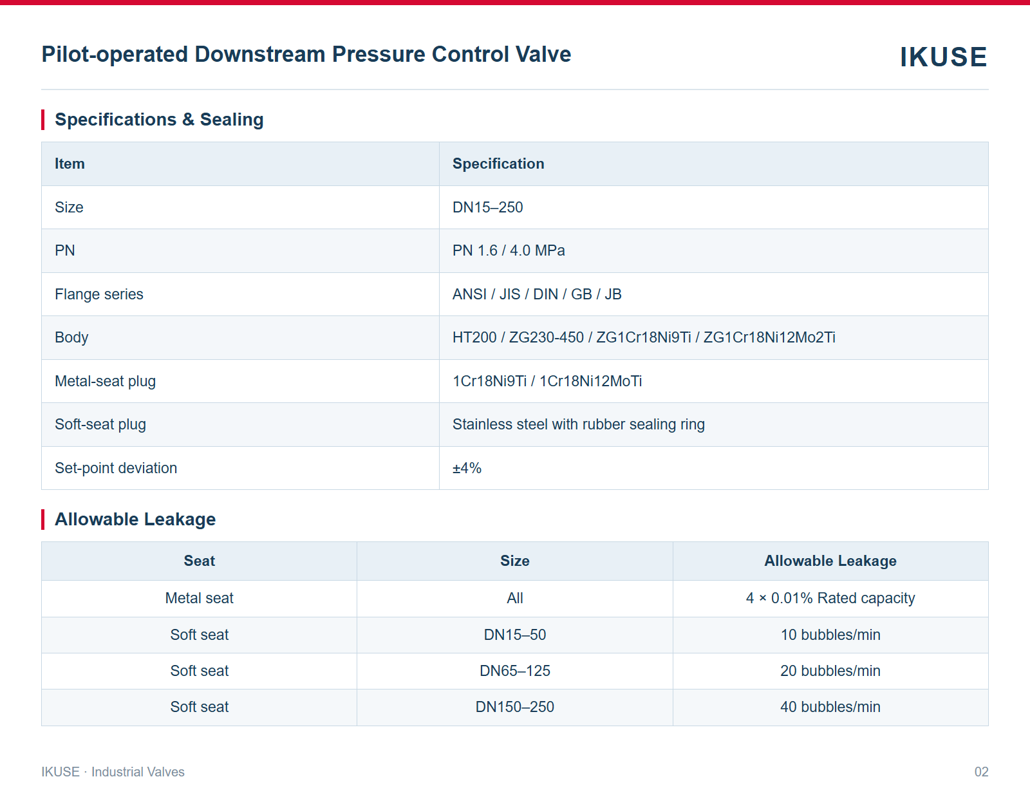Click the 'IKUSE · Industrial Valves' footer text
The image size is (1030, 797).
[x=113, y=772]
